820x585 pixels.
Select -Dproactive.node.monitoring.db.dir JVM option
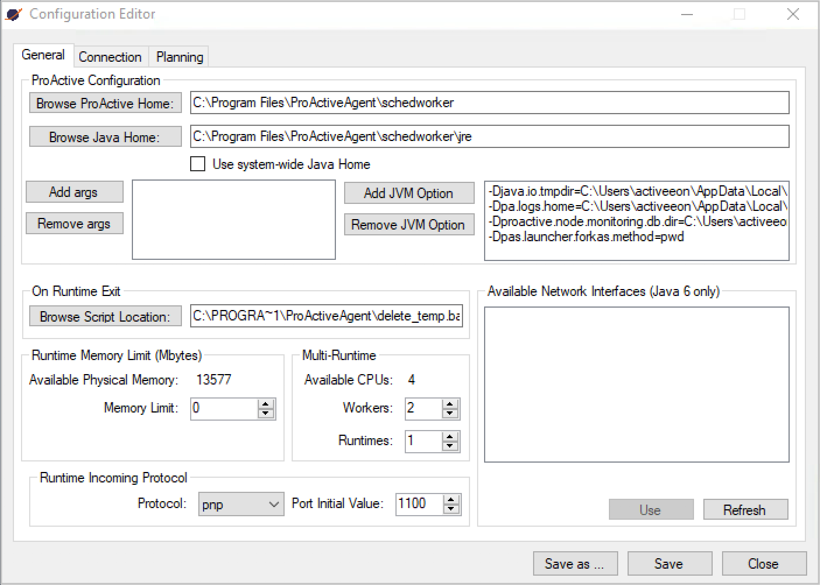[x=638, y=221]
